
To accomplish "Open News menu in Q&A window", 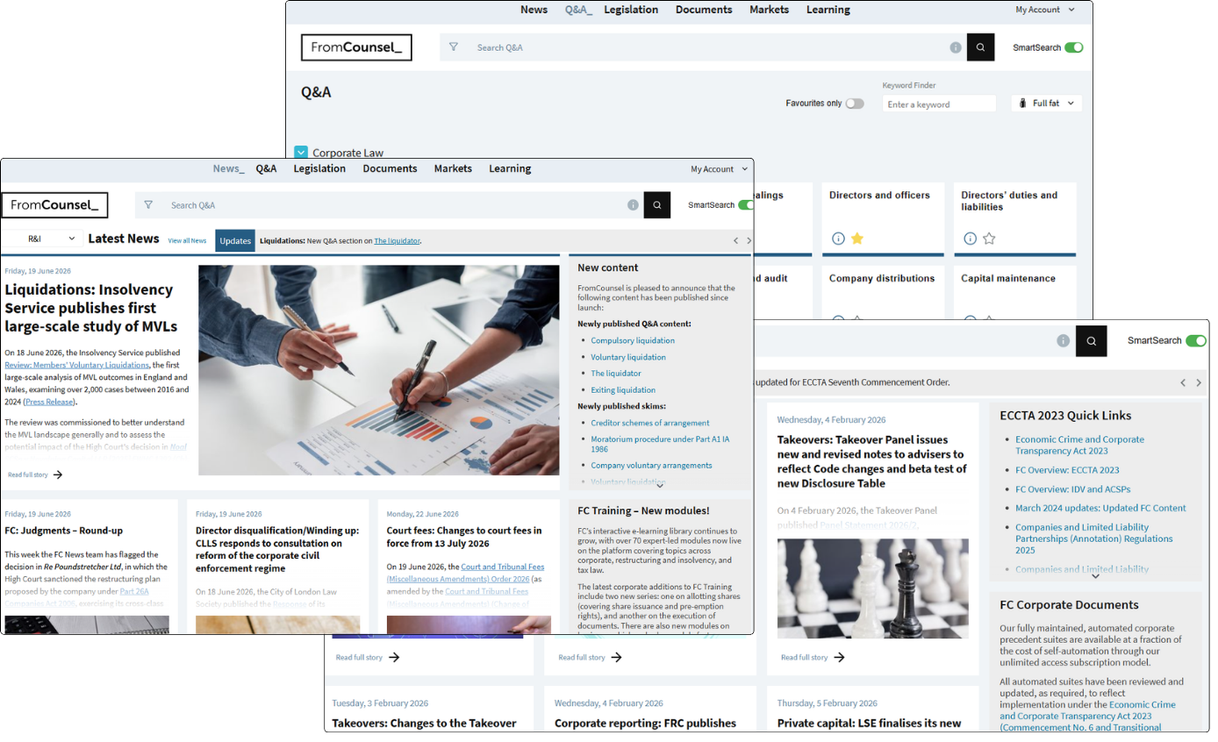I will point(534,10).
